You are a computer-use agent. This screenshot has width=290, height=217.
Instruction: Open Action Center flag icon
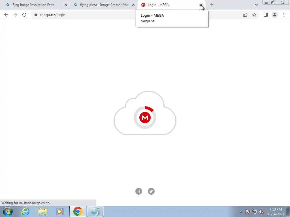coord(248,212)
